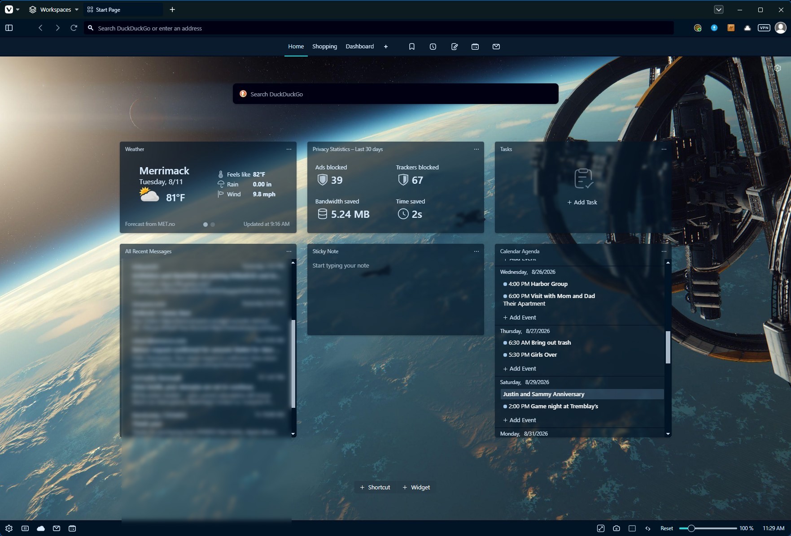Add Event under Saturday 8/29/2026
The height and width of the screenshot is (536, 791).
pos(520,420)
